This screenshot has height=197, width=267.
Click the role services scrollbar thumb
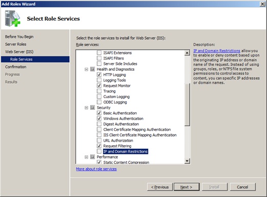pyautogui.click(x=187, y=105)
